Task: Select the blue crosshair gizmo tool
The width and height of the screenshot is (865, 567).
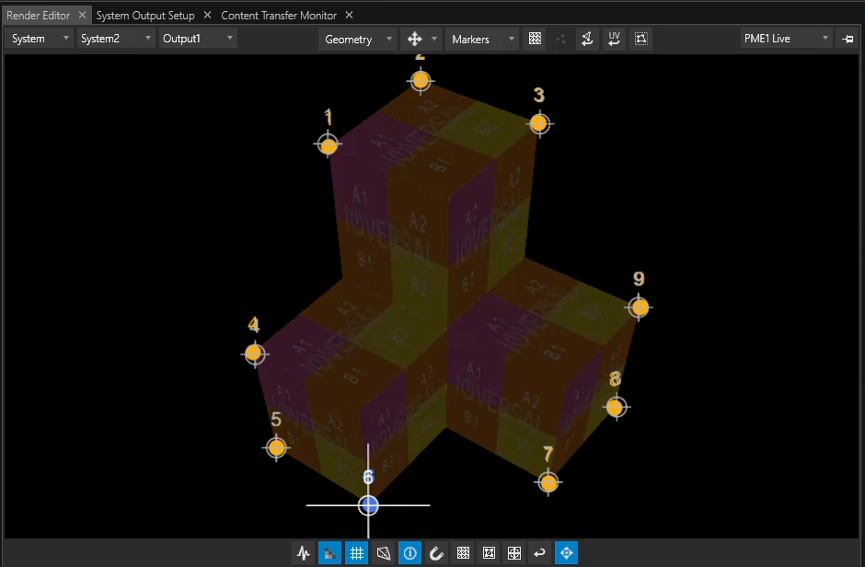Action: pyautogui.click(x=566, y=552)
